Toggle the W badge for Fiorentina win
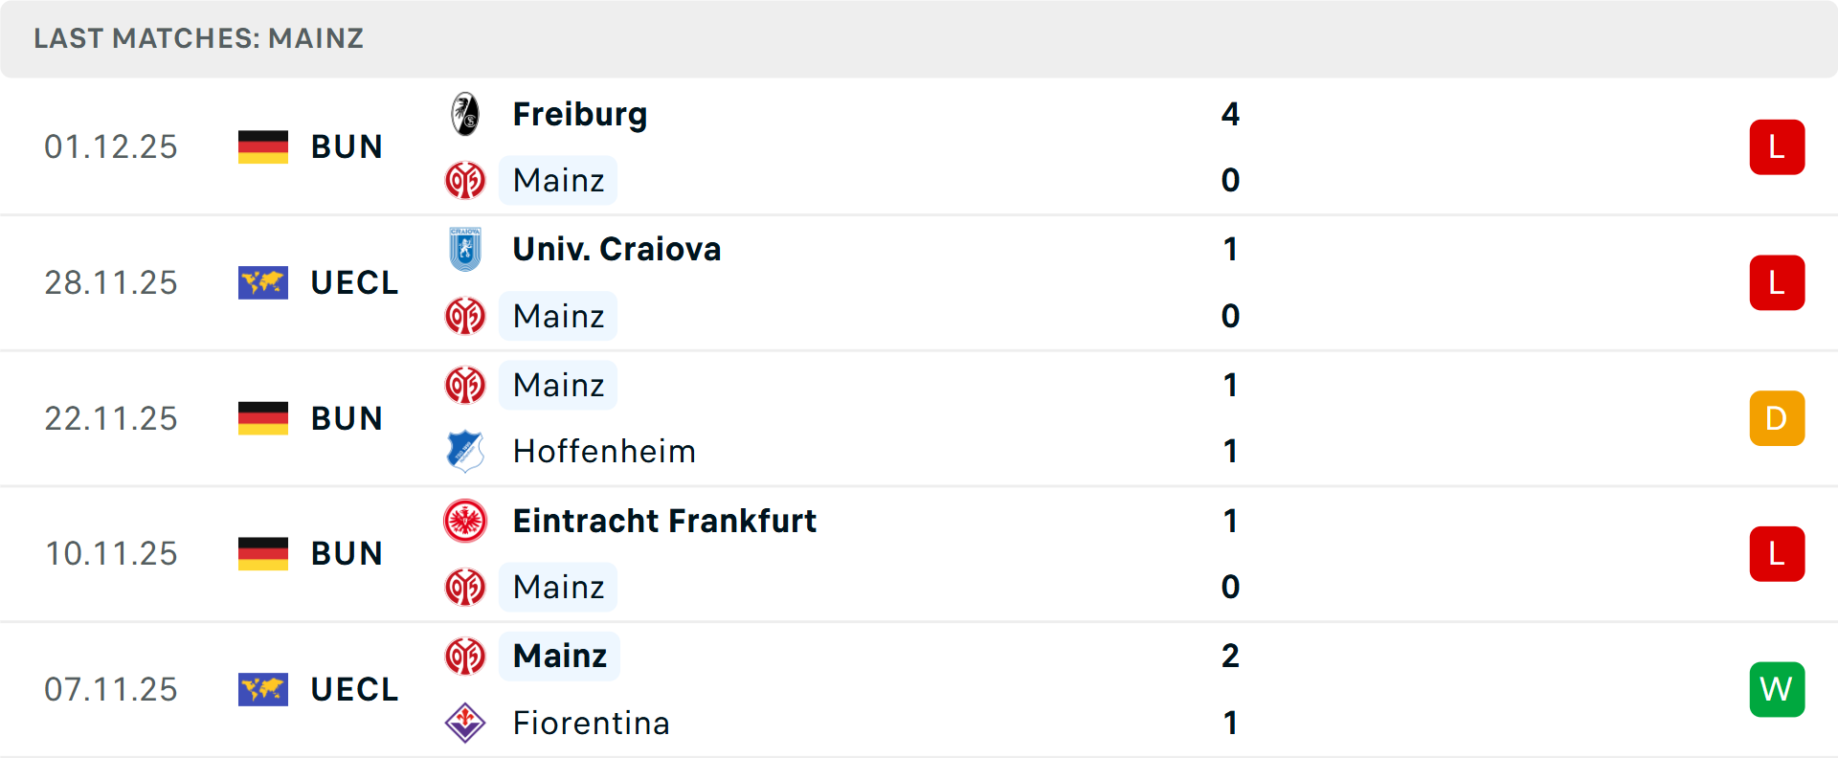This screenshot has width=1838, height=758. click(x=1777, y=689)
